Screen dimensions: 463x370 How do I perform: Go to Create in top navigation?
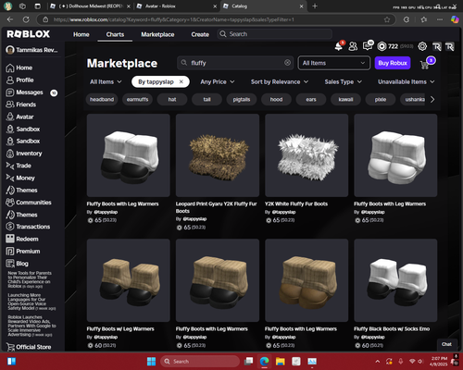[x=200, y=34]
